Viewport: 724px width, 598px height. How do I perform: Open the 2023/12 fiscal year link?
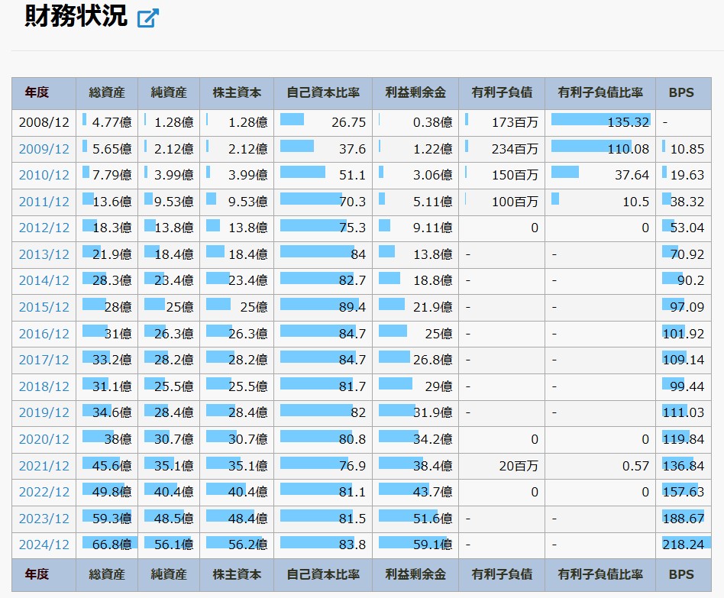point(44,519)
